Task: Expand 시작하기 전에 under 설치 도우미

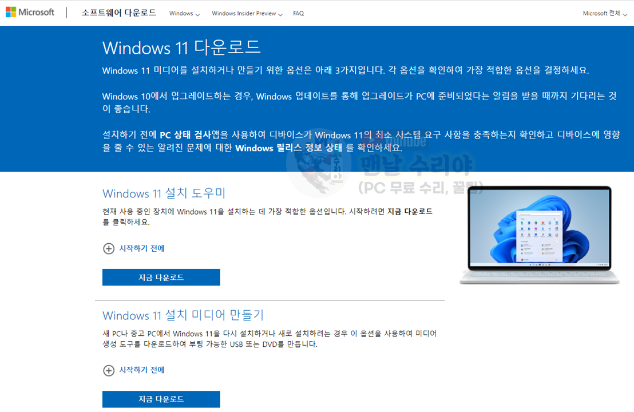Action: (x=141, y=248)
